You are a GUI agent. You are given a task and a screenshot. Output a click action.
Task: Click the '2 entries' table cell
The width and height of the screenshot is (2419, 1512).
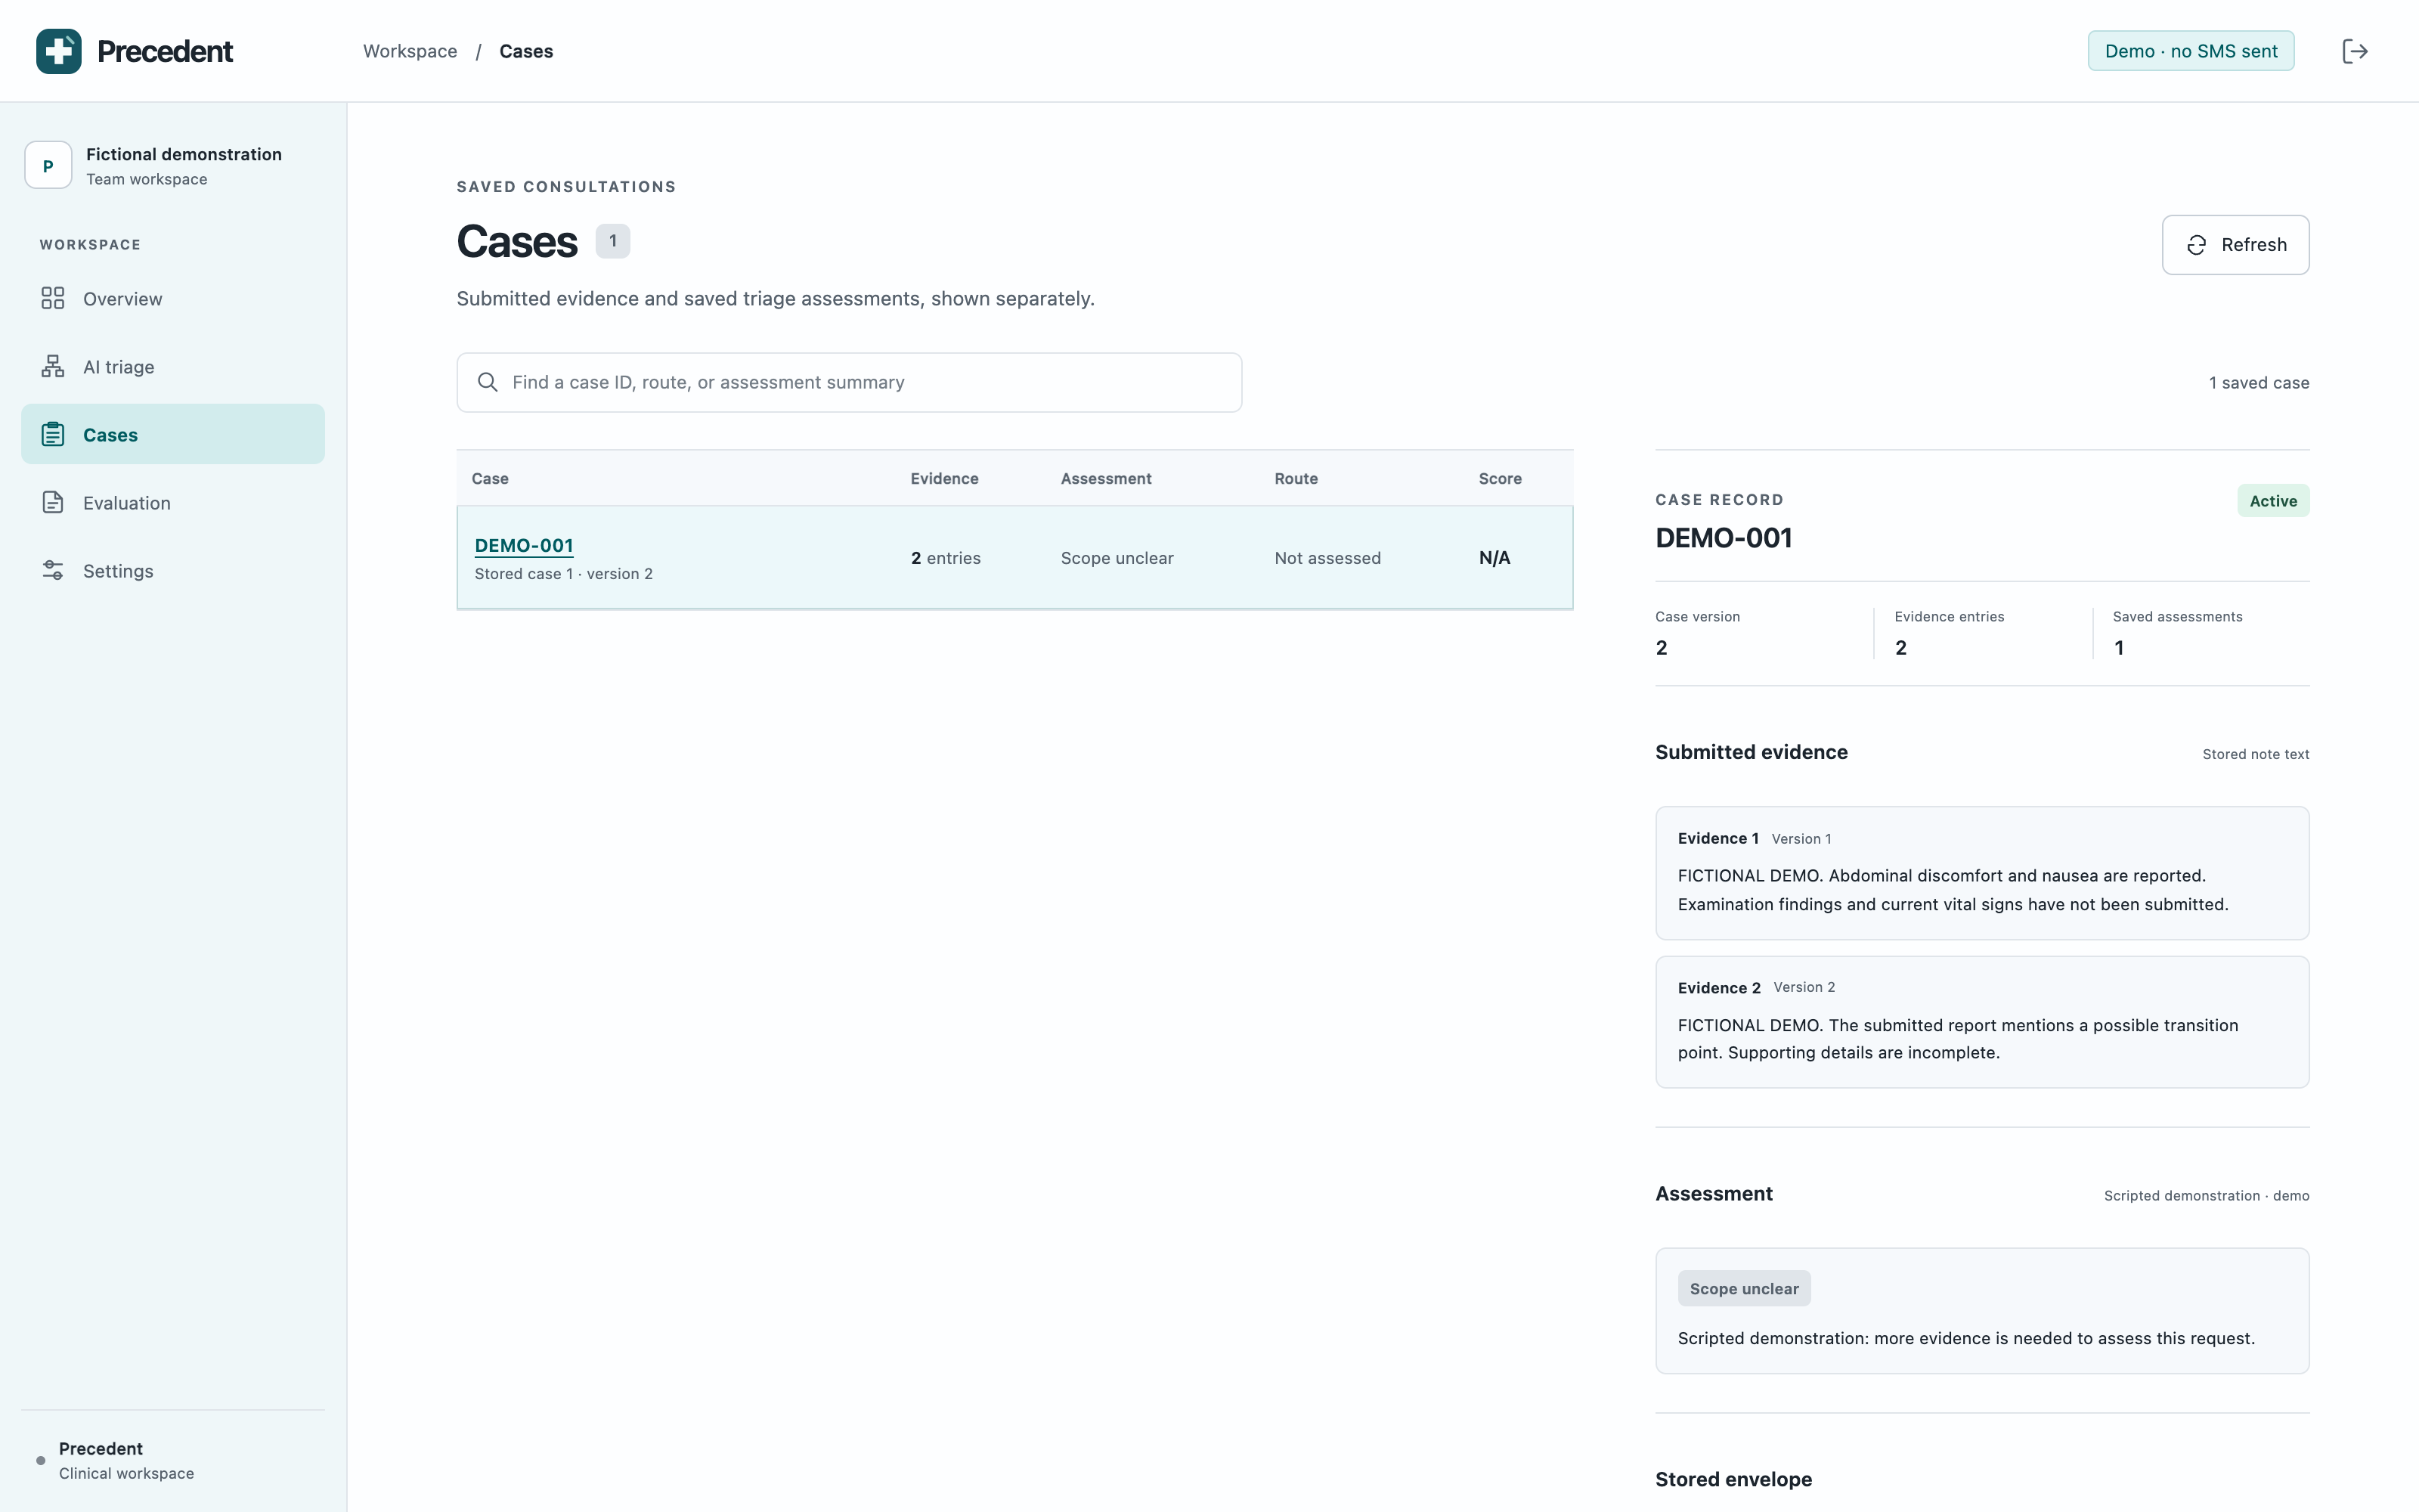pyautogui.click(x=946, y=558)
